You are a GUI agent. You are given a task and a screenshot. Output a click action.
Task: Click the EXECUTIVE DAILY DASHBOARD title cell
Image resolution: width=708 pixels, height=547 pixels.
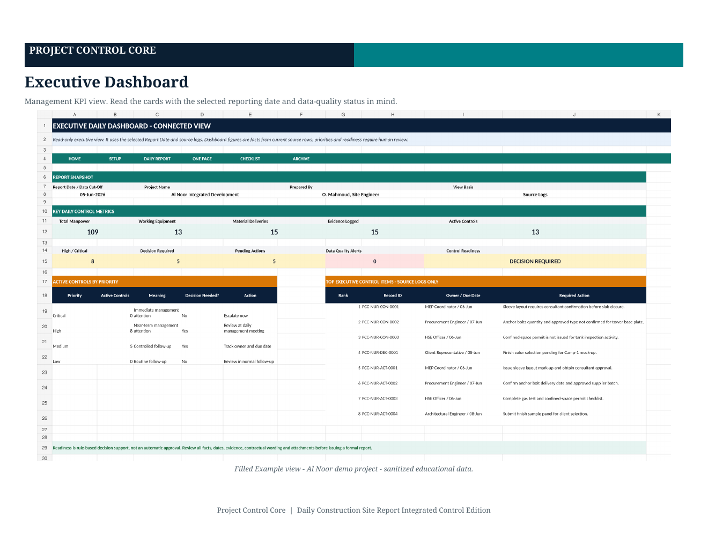pos(362,126)
